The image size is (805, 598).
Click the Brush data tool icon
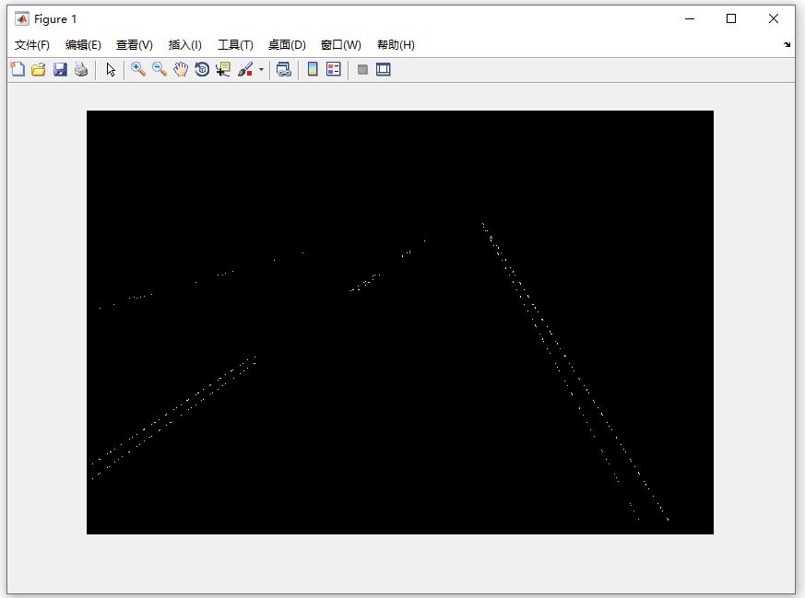[245, 69]
